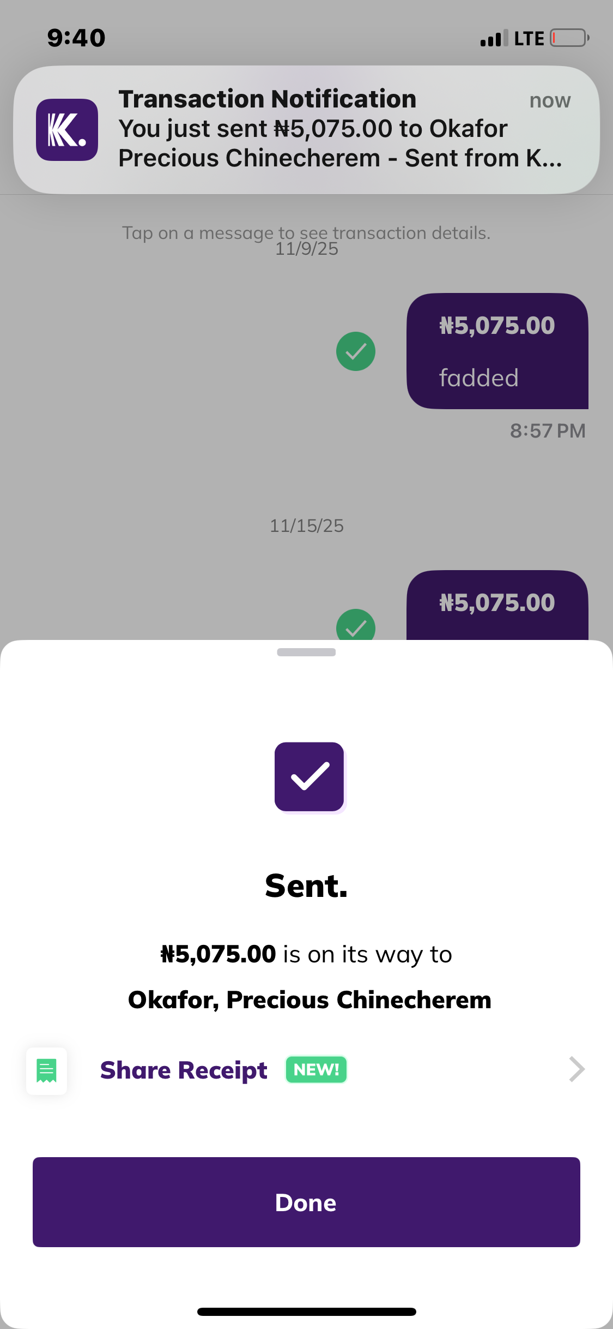Viewport: 613px width, 1329px height.
Task: Tap the NEW! badge beside Share Receipt
Action: tap(316, 1070)
